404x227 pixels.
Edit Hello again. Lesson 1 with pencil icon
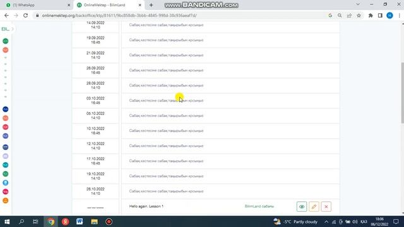[x=314, y=206]
